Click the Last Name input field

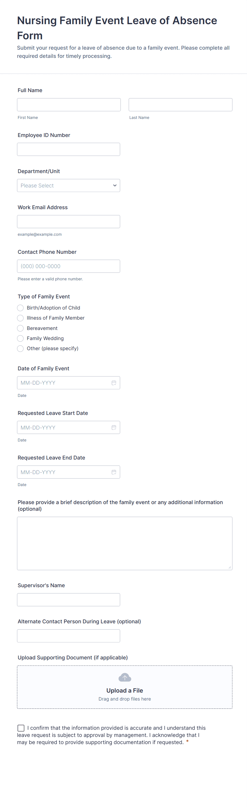pos(180,105)
